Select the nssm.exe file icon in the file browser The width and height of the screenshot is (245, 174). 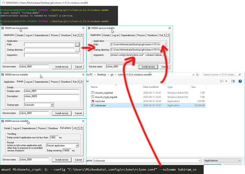[x=93, y=101]
